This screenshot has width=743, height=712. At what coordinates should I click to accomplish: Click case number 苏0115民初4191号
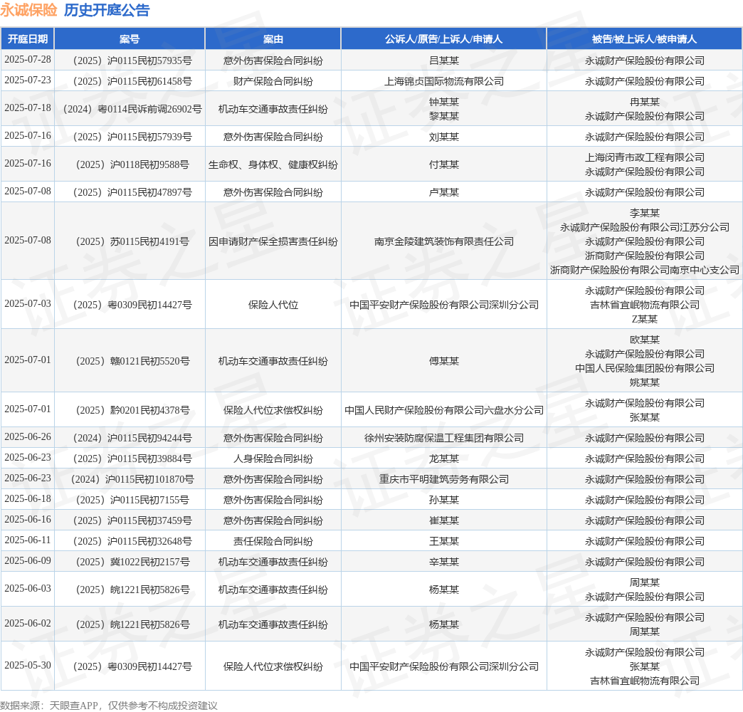tap(132, 242)
